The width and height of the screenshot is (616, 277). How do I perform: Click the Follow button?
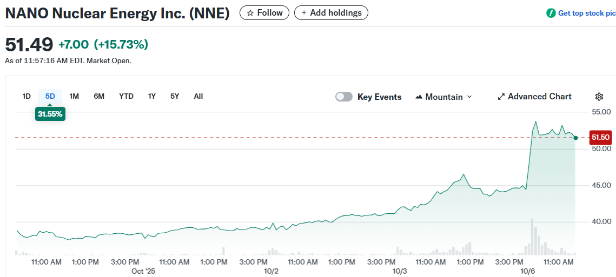[x=264, y=13]
